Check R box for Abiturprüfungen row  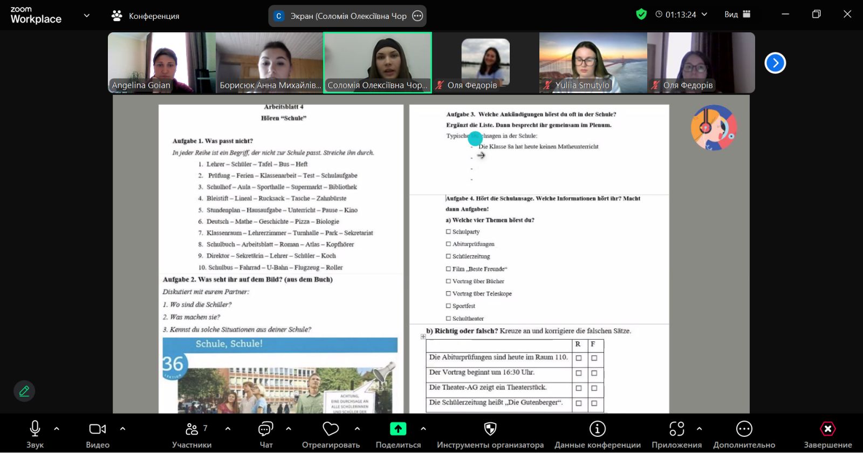pyautogui.click(x=579, y=358)
